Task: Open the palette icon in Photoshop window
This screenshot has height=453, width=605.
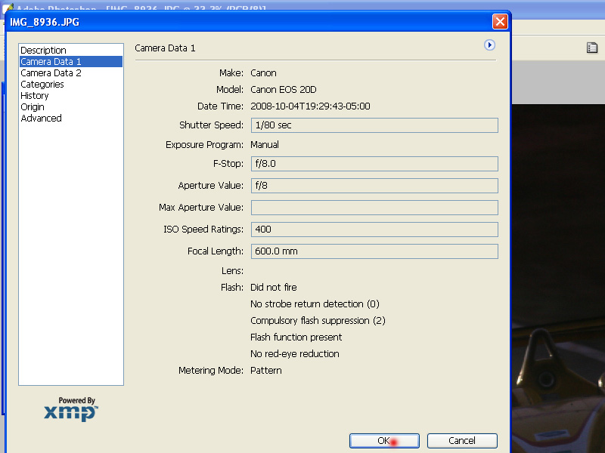Action: click(592, 48)
